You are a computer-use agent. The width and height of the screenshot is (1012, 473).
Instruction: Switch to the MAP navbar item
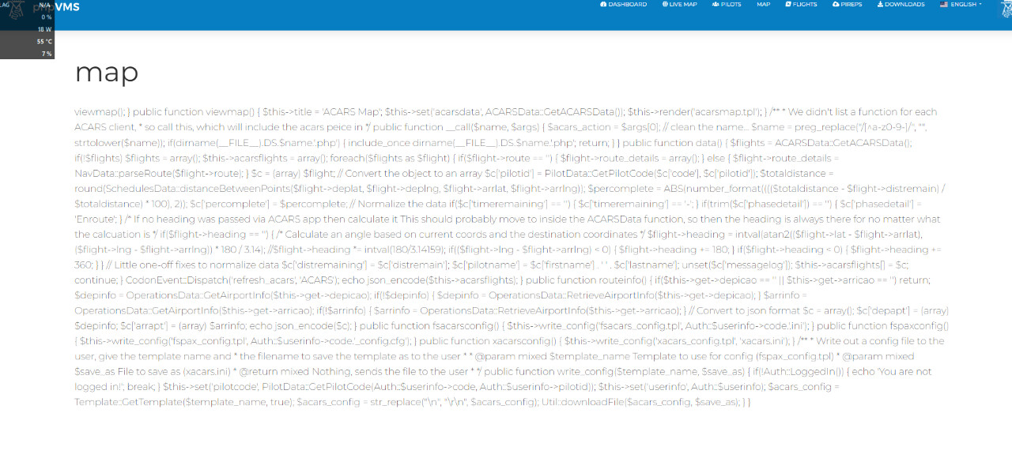point(764,5)
